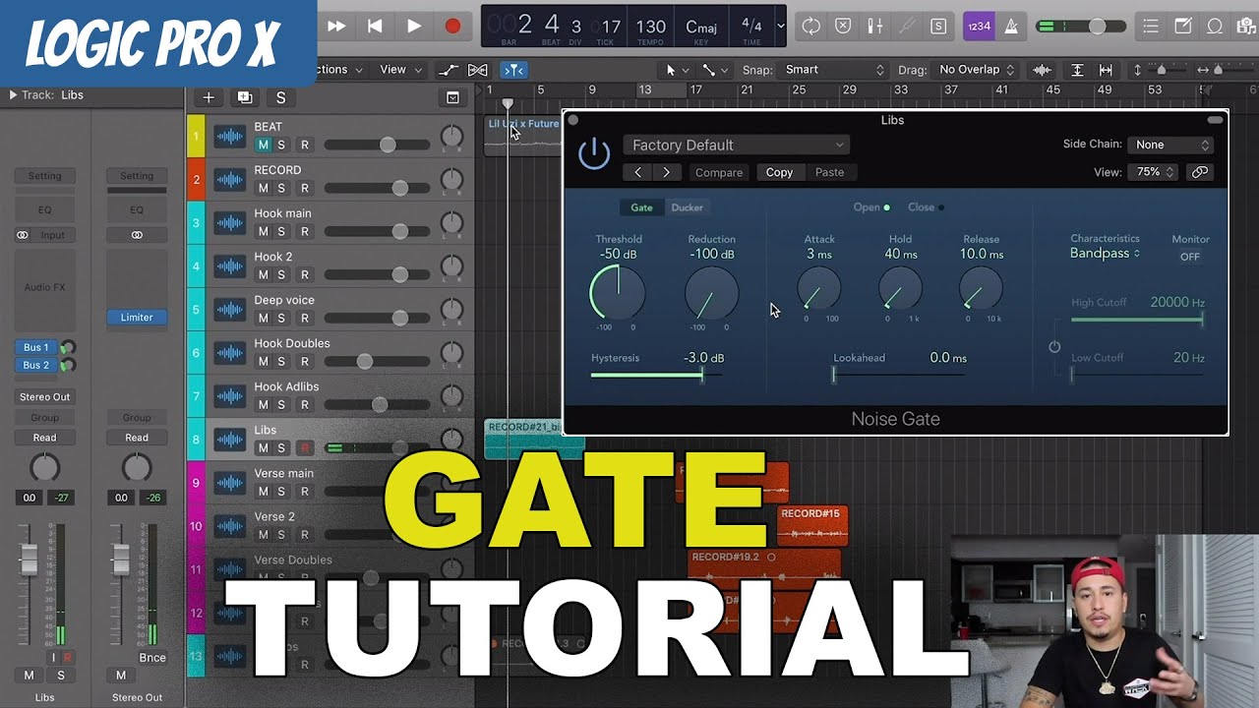Open the Factory Default preset dropdown
The width and height of the screenshot is (1259, 708).
(x=736, y=145)
